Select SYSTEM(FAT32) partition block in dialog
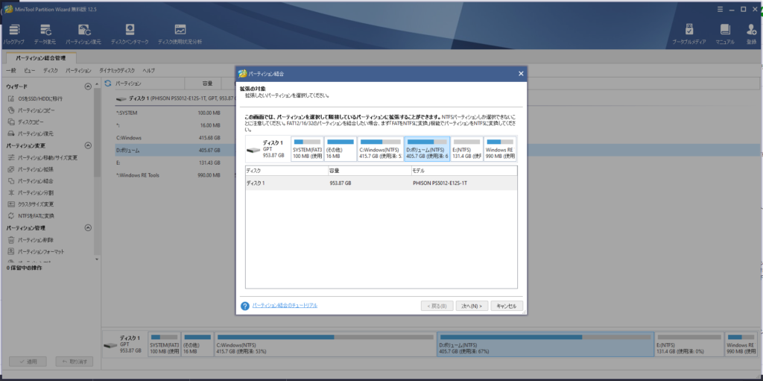The image size is (763, 381). [x=307, y=149]
